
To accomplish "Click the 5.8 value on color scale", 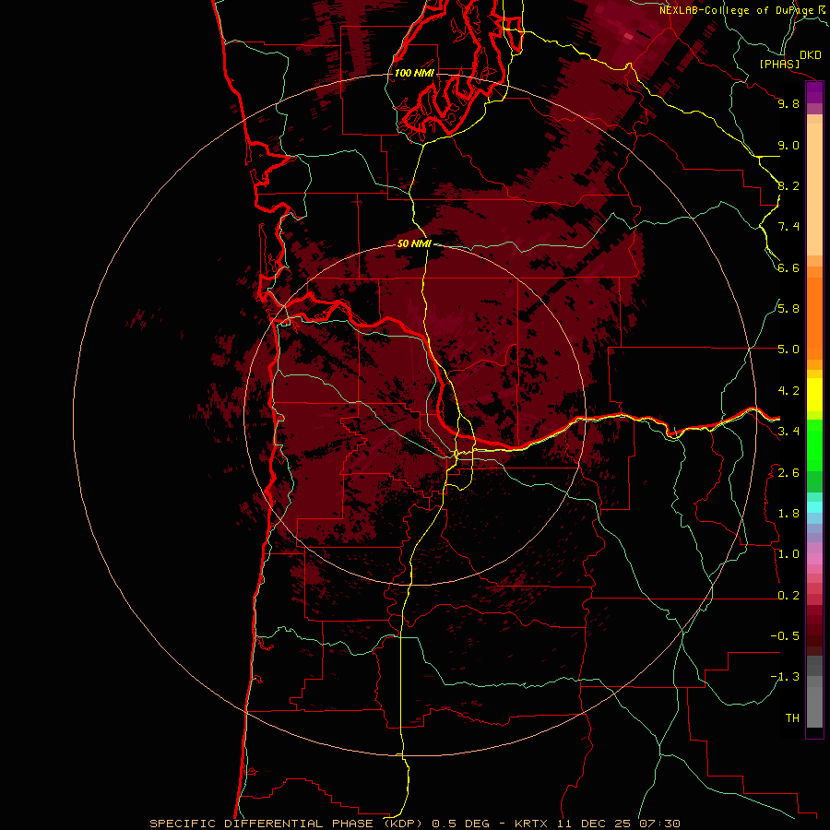I will 788,309.
